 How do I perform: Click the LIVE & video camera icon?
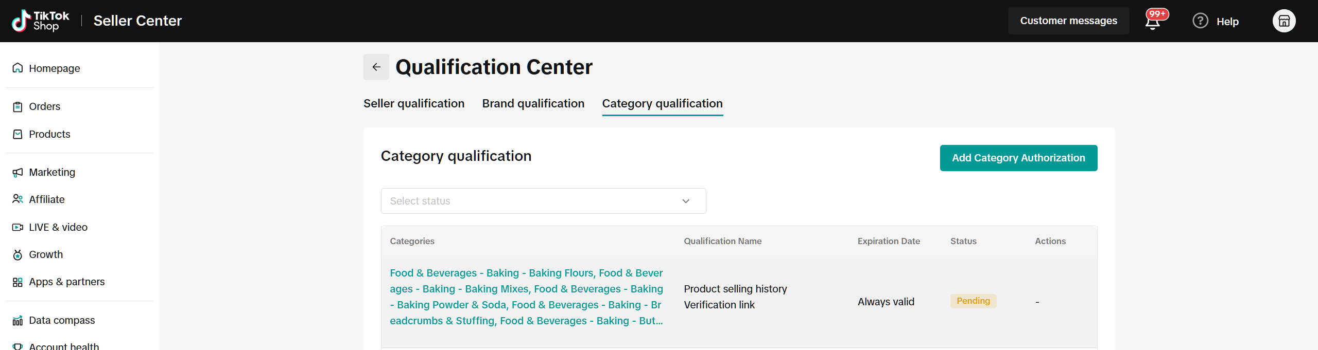pyautogui.click(x=18, y=227)
